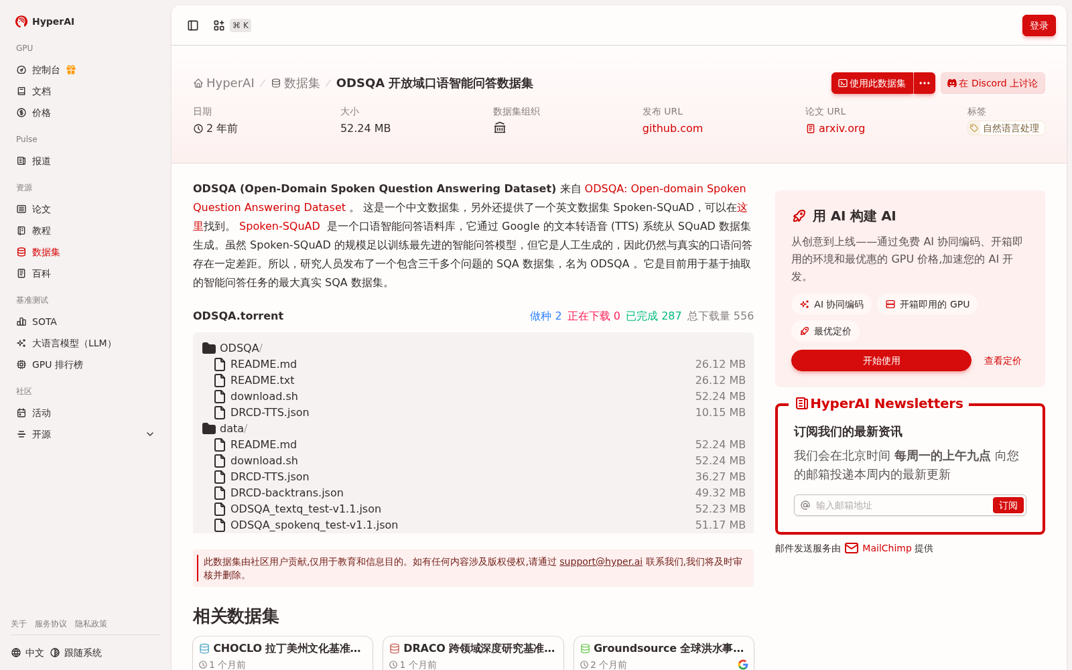Open 服务协议 footer link
Image resolution: width=1072 pixels, height=670 pixels.
click(51, 624)
